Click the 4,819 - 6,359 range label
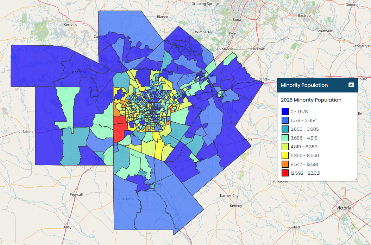Viewport: 371px width, 245px height. [304, 147]
